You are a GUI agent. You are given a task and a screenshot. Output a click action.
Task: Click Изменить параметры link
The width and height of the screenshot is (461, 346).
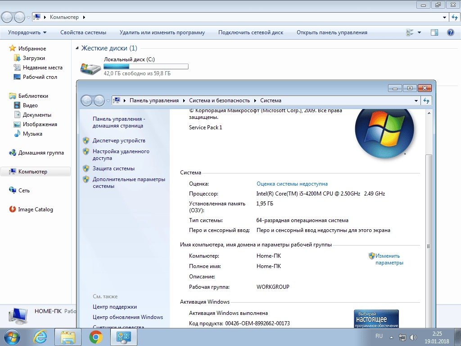(389, 259)
